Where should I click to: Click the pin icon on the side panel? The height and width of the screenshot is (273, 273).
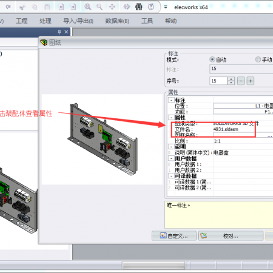(59, 32)
